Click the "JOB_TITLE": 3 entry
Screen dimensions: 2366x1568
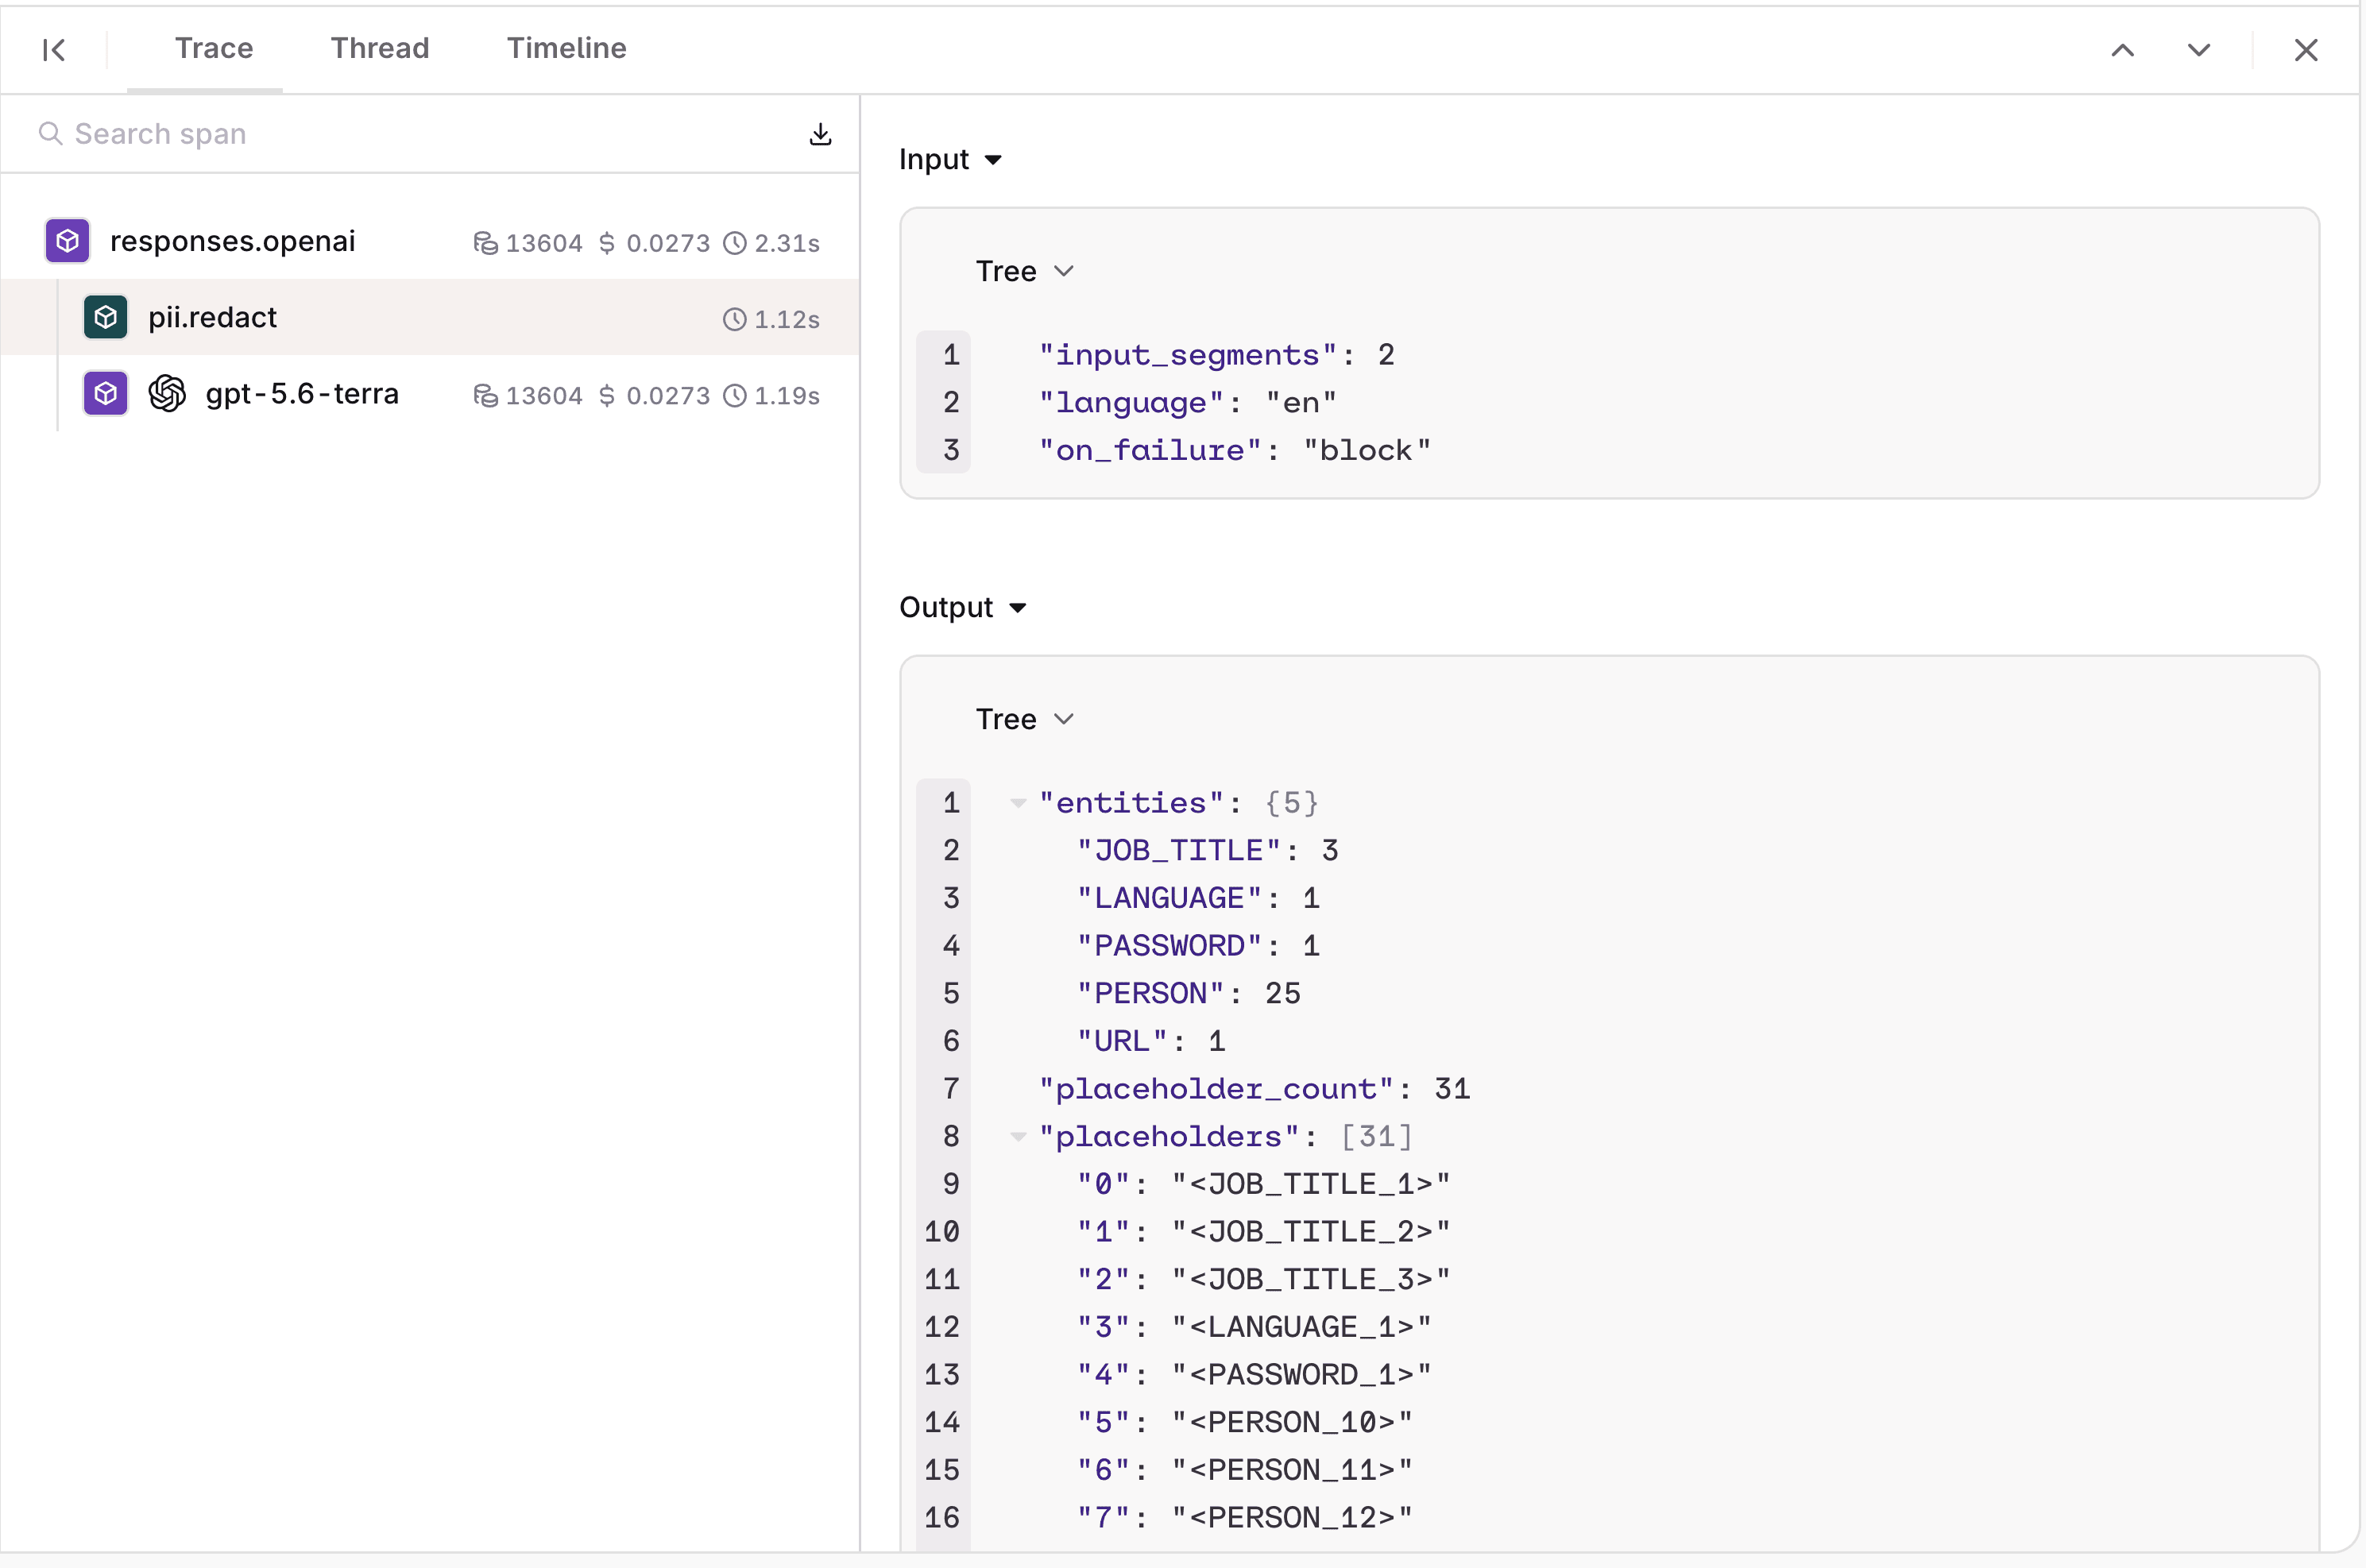tap(1207, 850)
